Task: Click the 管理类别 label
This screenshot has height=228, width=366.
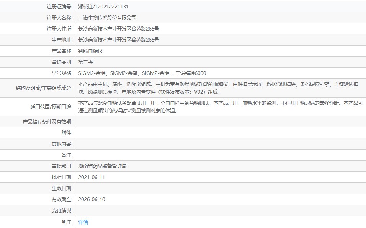Action: point(61,62)
